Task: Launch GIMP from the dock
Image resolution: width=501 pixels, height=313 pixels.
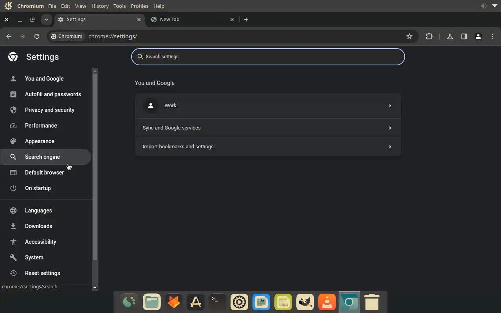Action: pyautogui.click(x=305, y=302)
